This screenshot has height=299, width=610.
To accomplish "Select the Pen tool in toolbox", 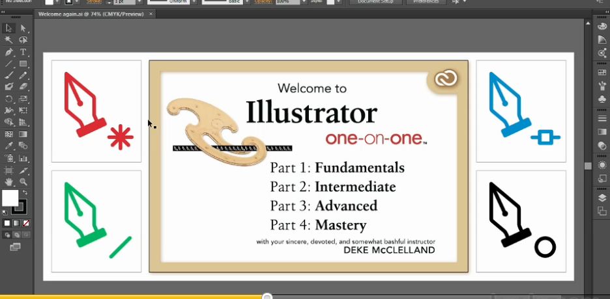I will click(x=8, y=52).
